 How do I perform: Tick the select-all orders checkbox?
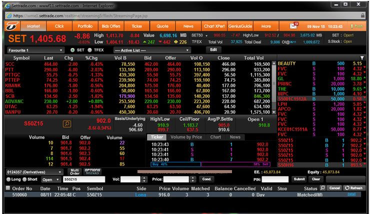click(x=8, y=188)
